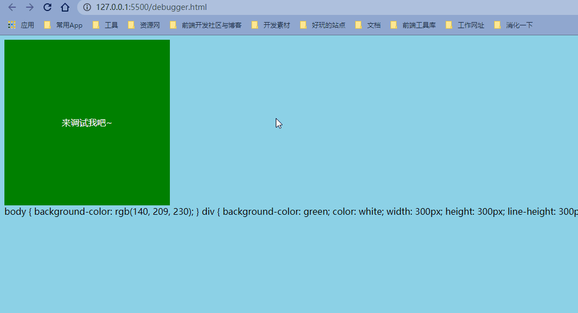Open the 工作网址 bookmark folder
Screen dimensions: 578x313
(465, 25)
